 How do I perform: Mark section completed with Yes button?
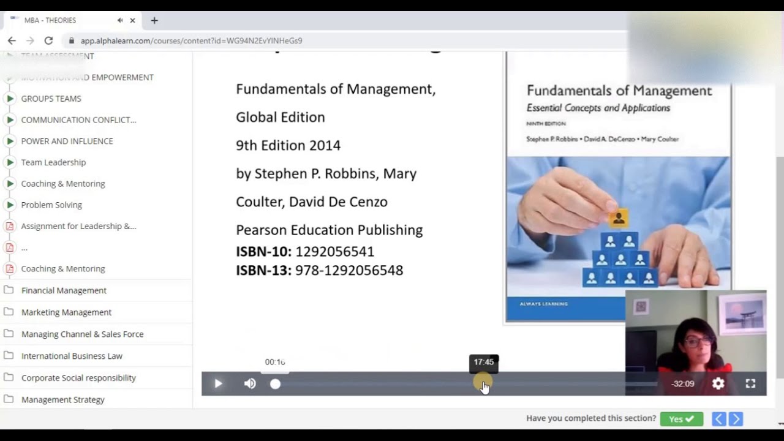coord(682,419)
